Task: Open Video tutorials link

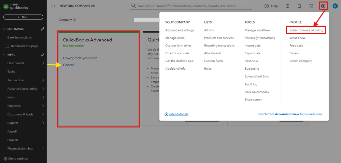Action: [178, 114]
